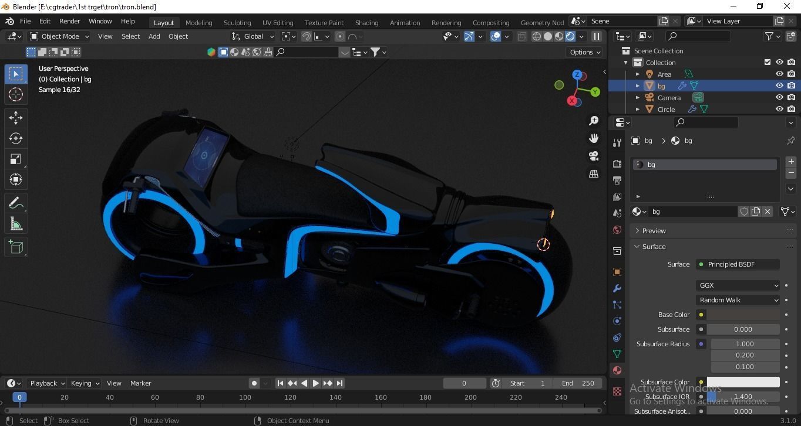Toggle rendered viewport shading mode
This screenshot has width=801, height=426.
point(570,36)
